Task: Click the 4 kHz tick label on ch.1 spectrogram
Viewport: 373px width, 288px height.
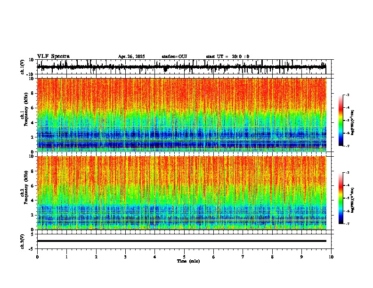Action: click(x=33, y=123)
